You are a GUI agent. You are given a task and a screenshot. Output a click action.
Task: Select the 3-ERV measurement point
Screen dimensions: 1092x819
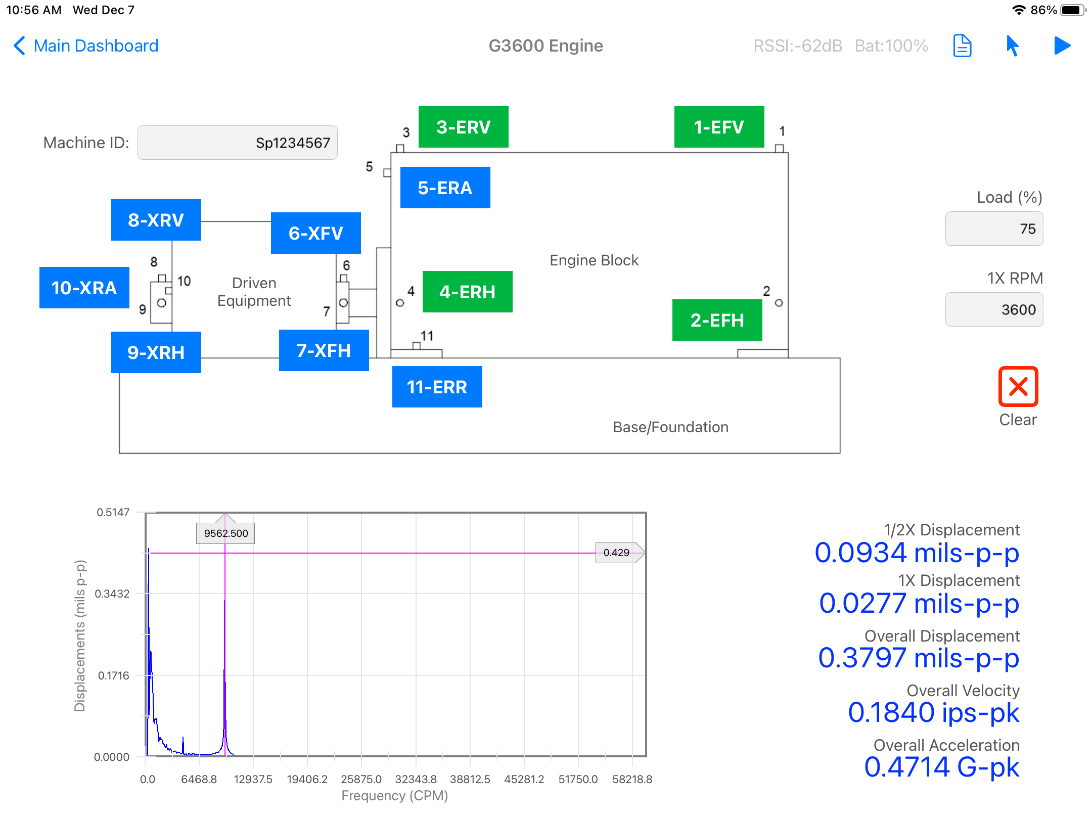coord(464,127)
